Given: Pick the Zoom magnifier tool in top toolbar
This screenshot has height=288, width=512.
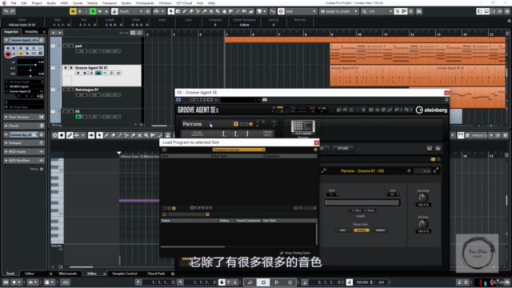Looking at the screenshot, I should [x=218, y=11].
